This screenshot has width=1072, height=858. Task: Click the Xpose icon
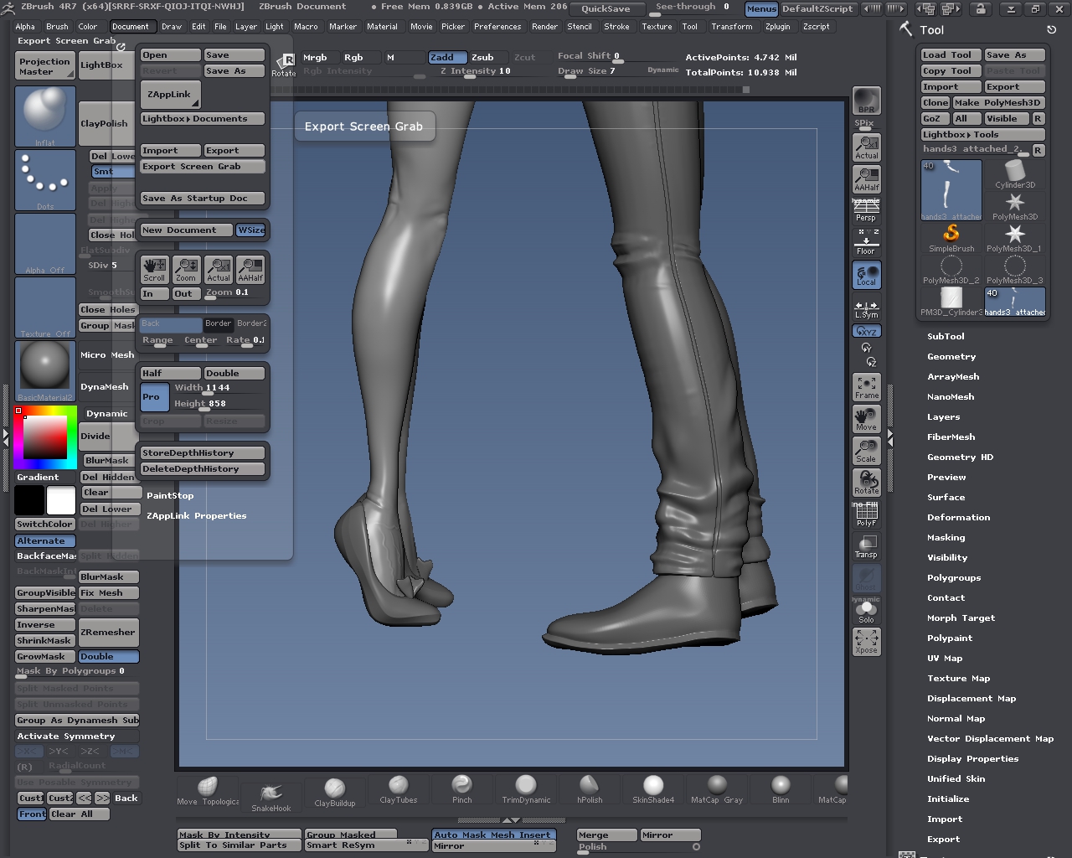coord(866,642)
